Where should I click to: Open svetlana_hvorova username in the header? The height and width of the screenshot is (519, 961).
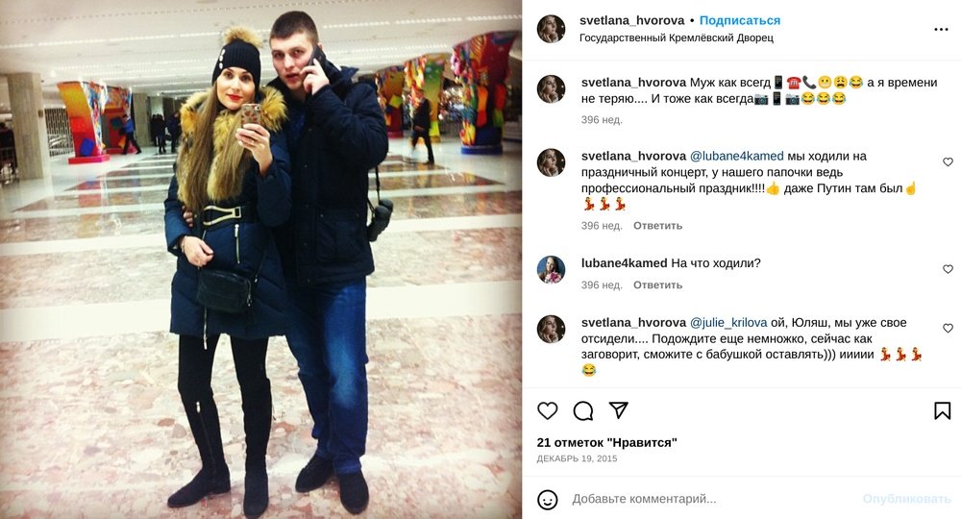pos(632,20)
